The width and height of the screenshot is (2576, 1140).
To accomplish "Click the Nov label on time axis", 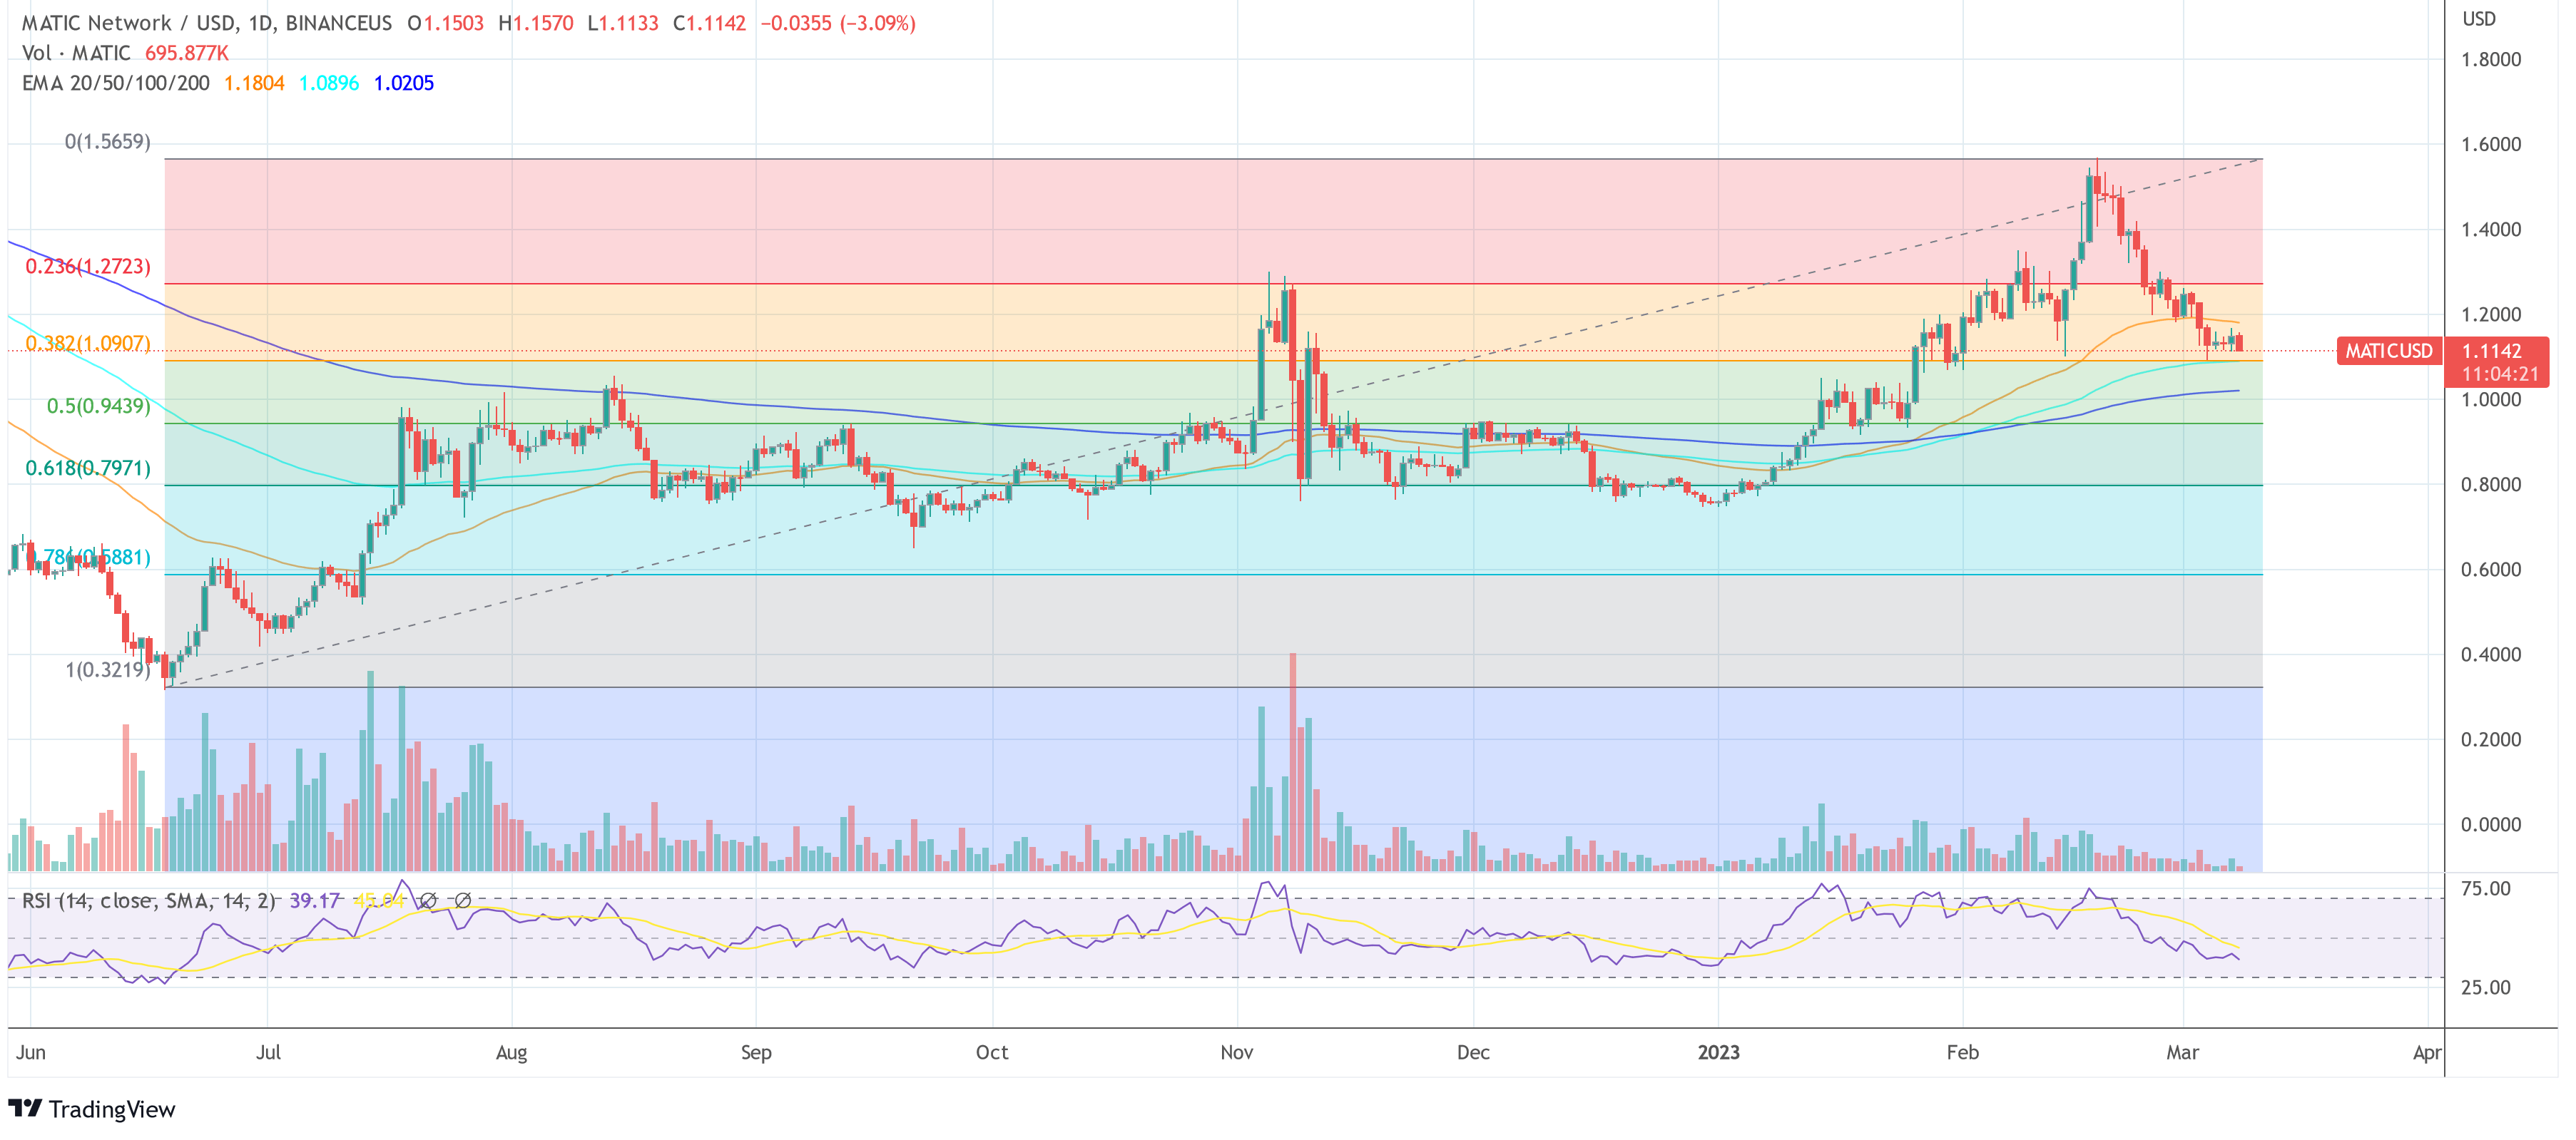I will tap(1237, 1052).
